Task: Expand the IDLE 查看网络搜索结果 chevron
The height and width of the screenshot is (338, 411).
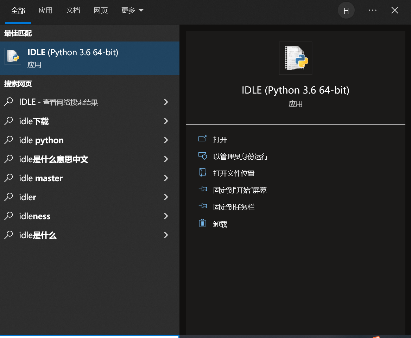Action: [166, 102]
